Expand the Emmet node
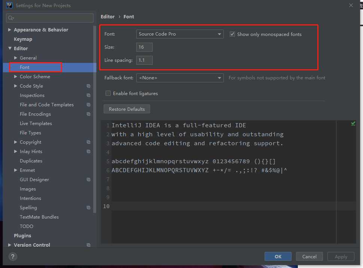This screenshot has height=268, width=363. point(15,170)
